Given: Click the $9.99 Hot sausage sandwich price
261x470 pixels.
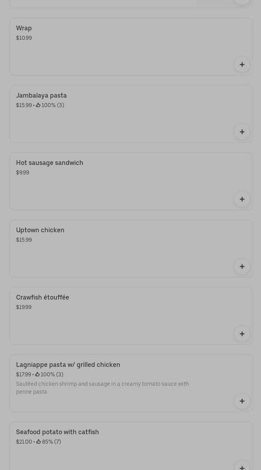Looking at the screenshot, I should click(22, 172).
